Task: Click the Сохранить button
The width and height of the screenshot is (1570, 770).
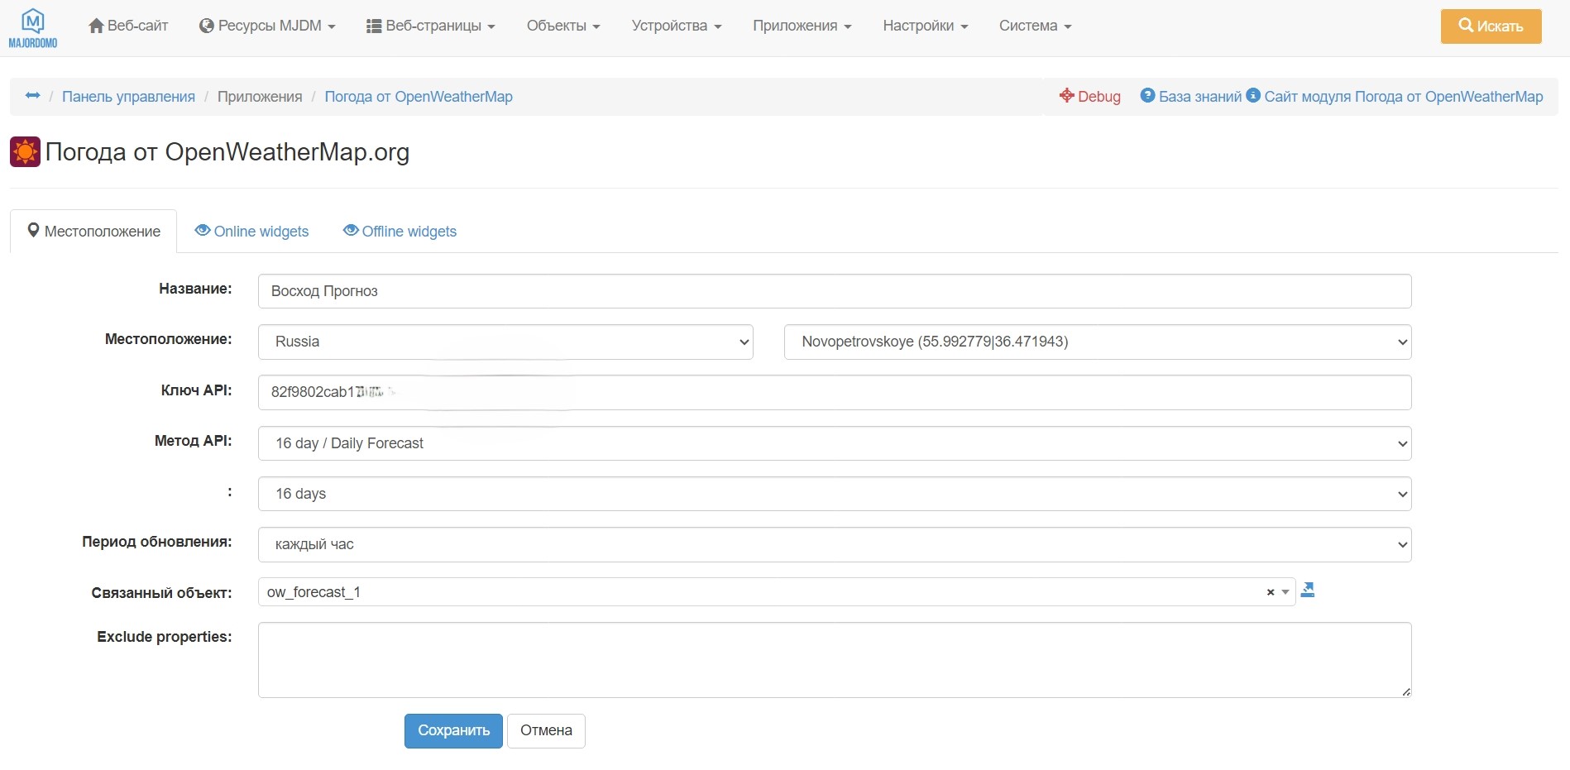Action: (453, 731)
